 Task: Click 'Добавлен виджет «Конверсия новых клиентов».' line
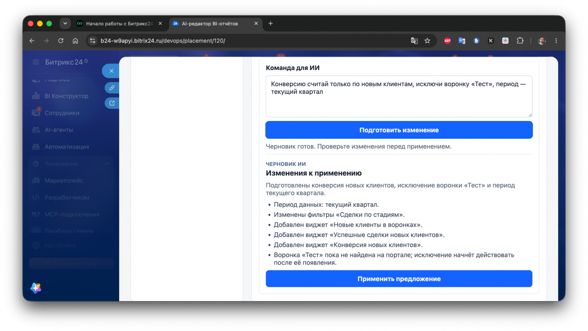click(x=348, y=245)
